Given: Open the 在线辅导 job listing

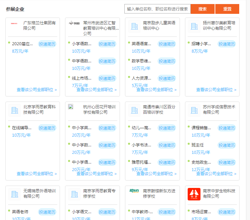Looking at the screenshot, I should point(22,128).
